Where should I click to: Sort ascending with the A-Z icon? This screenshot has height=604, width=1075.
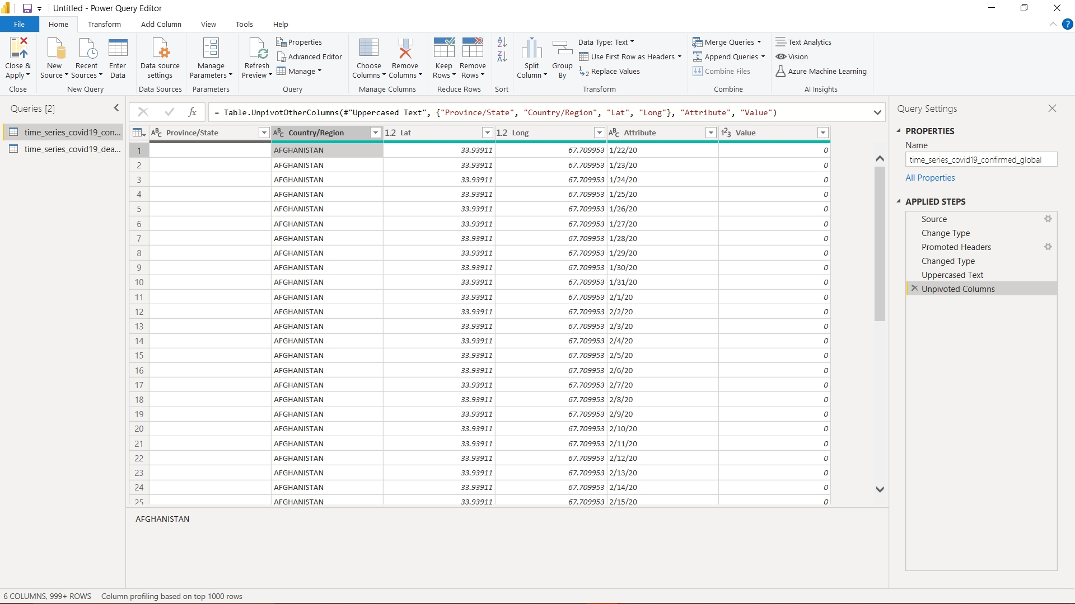tap(502, 42)
